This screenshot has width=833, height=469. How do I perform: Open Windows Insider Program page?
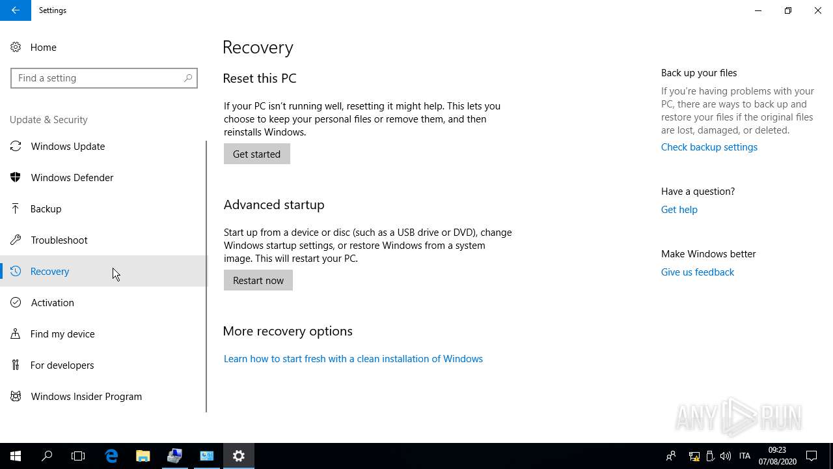click(103, 396)
